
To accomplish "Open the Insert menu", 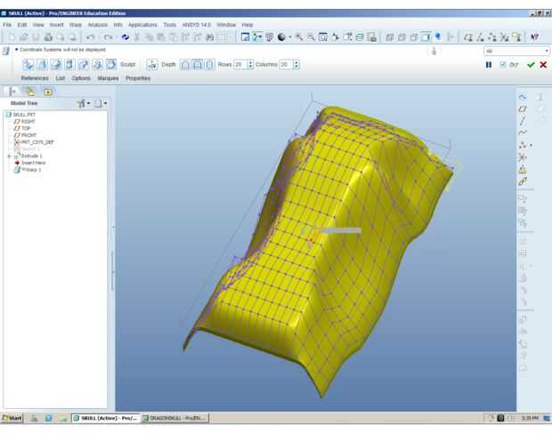I will (56, 25).
